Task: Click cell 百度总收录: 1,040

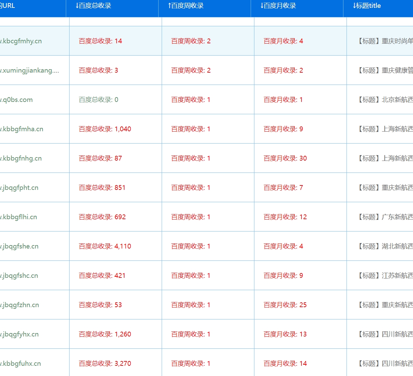Action: pos(105,129)
